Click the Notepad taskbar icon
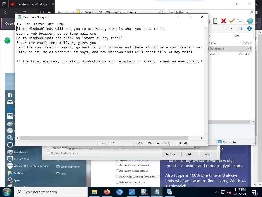The image size is (262, 197). pyautogui.click(x=157, y=192)
